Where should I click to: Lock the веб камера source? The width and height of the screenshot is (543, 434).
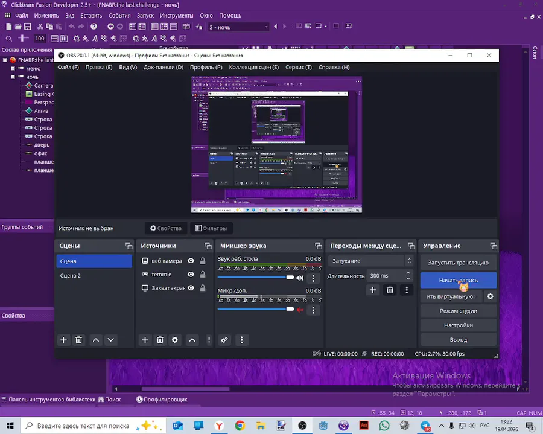203,261
